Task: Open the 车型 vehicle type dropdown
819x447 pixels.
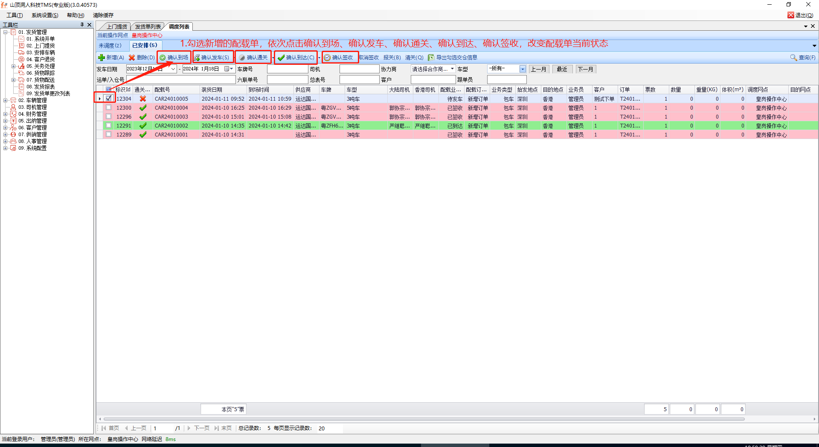Action: (x=523, y=69)
